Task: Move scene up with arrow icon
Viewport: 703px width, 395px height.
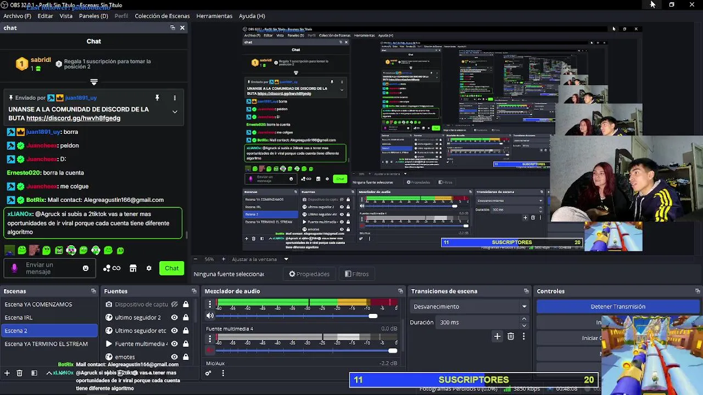Action: pyautogui.click(x=49, y=373)
